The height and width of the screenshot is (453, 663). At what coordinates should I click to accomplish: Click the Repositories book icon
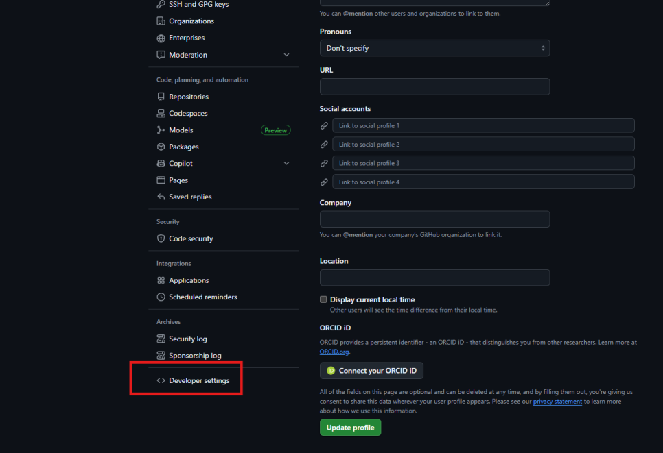coord(161,97)
